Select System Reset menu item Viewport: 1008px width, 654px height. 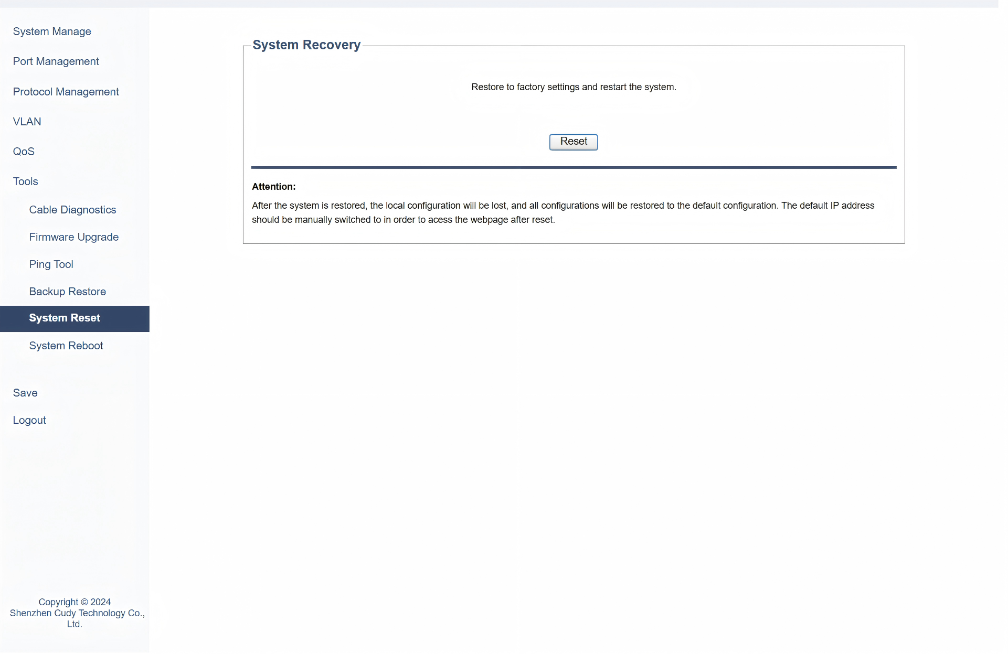65,318
